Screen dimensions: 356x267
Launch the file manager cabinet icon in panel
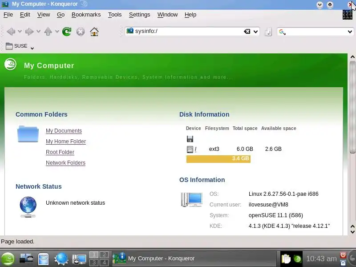pyautogui.click(x=43, y=259)
